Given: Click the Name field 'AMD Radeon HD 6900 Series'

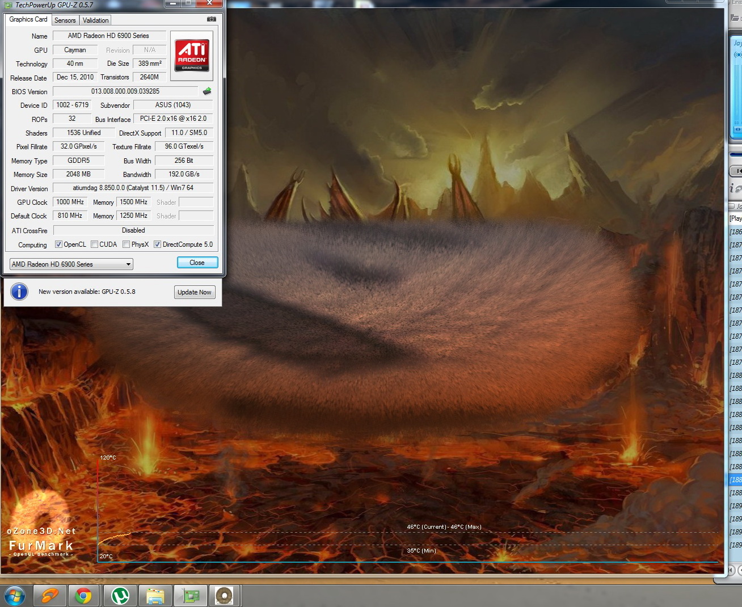Looking at the screenshot, I should (x=109, y=36).
